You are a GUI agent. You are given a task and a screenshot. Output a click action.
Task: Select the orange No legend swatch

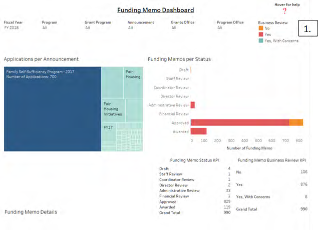(260, 29)
